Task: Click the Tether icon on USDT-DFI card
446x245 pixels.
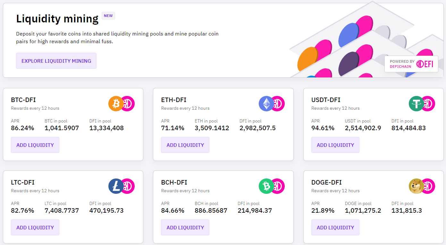Action: coord(416,104)
